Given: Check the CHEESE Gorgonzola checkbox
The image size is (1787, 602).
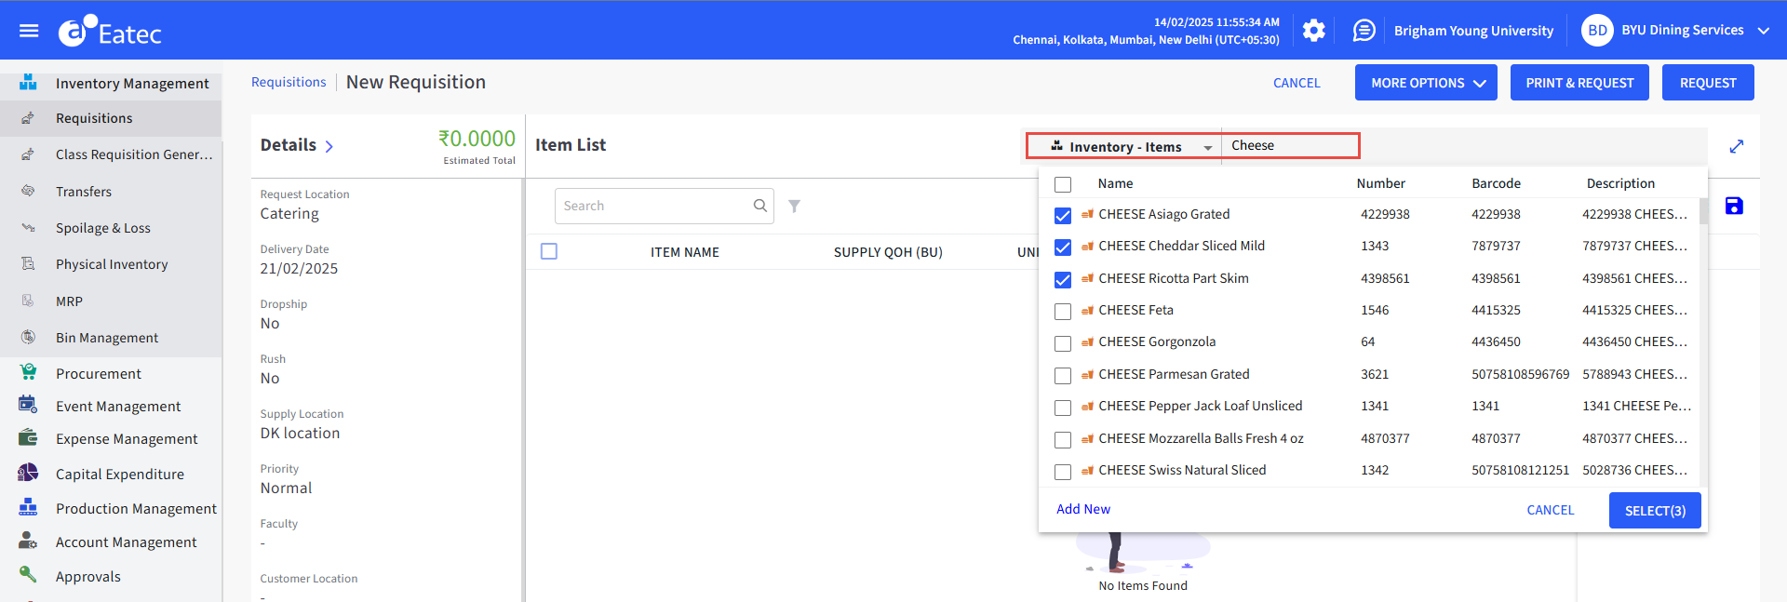Looking at the screenshot, I should point(1063,343).
